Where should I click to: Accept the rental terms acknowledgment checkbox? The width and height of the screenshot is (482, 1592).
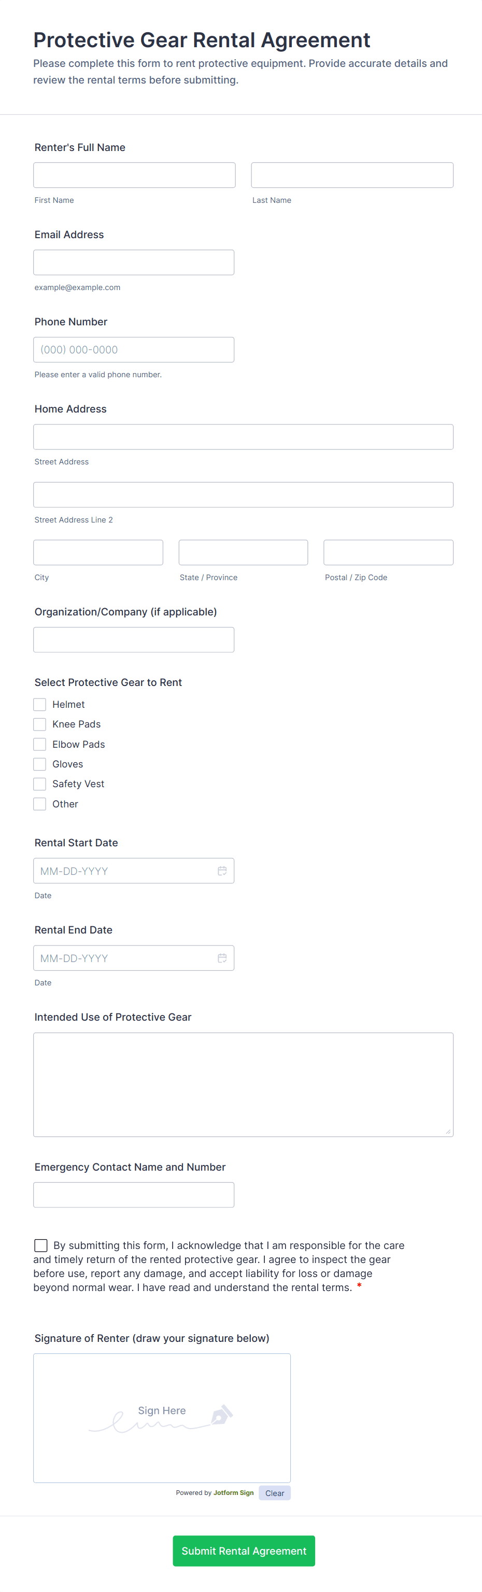[41, 1245]
